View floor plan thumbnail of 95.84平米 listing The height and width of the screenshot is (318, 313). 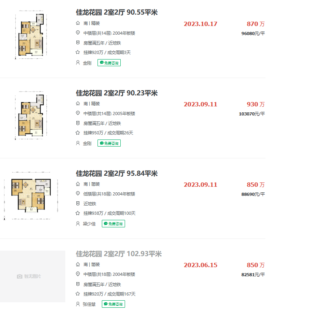31,194
